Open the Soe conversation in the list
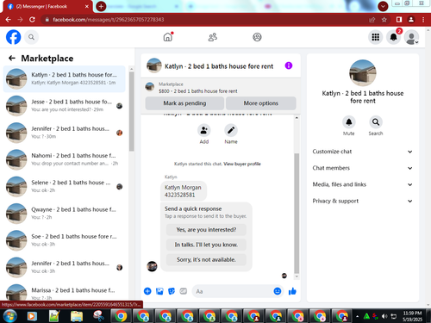431x323 pixels. point(65,240)
